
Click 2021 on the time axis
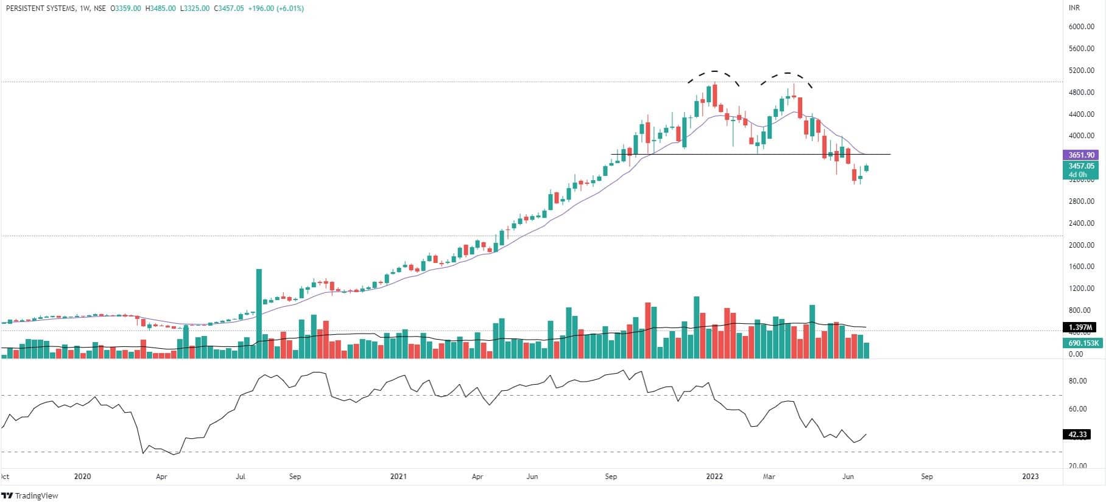tap(398, 477)
